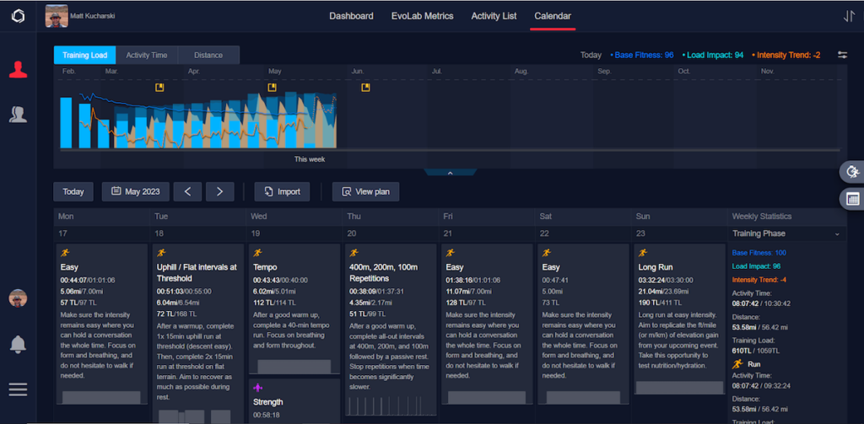The image size is (864, 424).
Task: Switch to the EvoLab Metrics tab
Action: [422, 16]
